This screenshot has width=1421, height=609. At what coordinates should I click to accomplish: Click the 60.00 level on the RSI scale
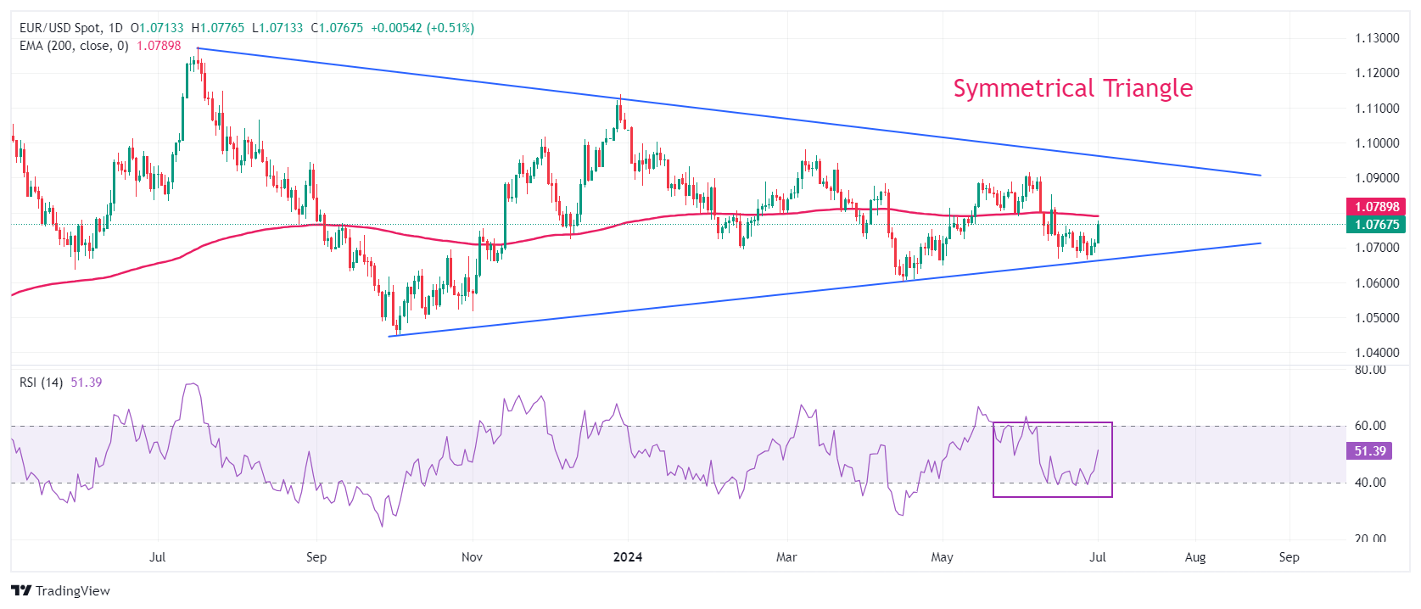coord(1371,426)
